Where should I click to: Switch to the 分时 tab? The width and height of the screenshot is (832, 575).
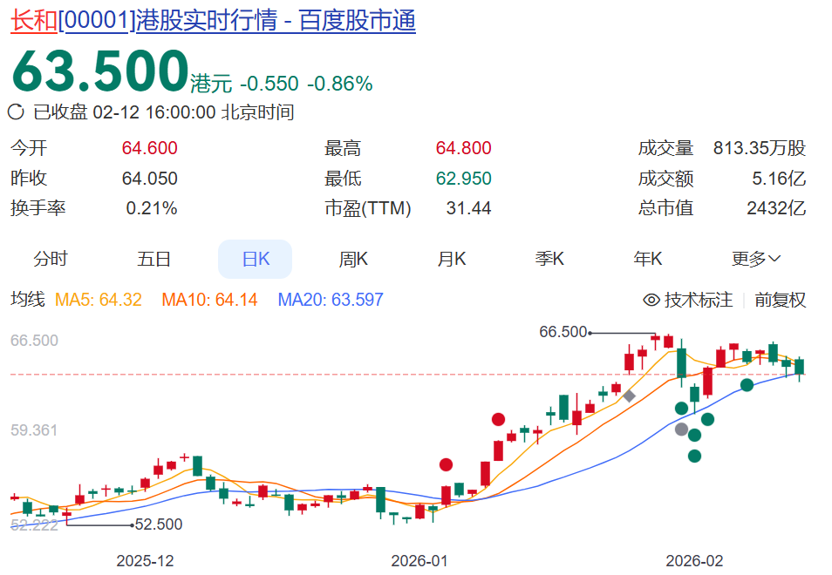point(53,258)
